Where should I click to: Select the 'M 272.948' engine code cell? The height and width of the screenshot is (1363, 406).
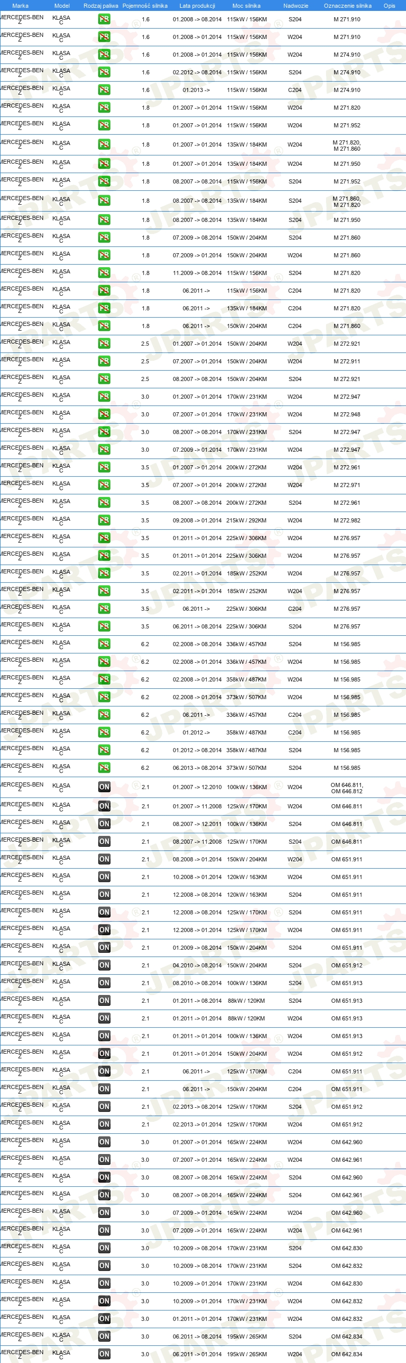[347, 414]
